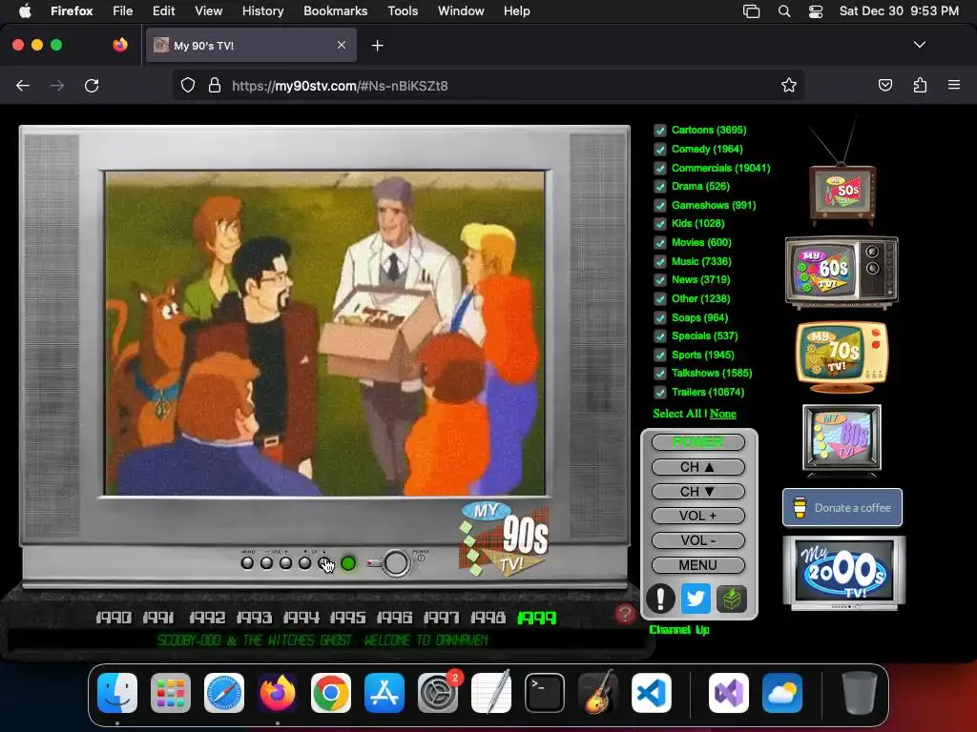Click the TV's front channel up button
This screenshot has width=977, height=732.
click(x=324, y=563)
